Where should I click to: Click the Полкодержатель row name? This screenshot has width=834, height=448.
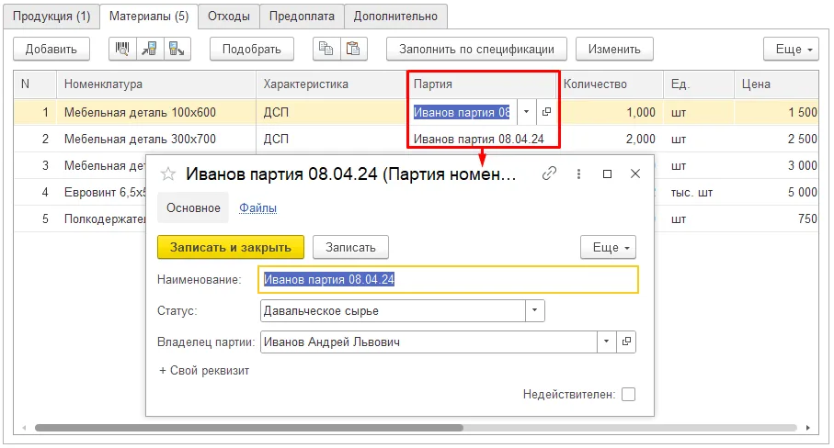(x=105, y=218)
